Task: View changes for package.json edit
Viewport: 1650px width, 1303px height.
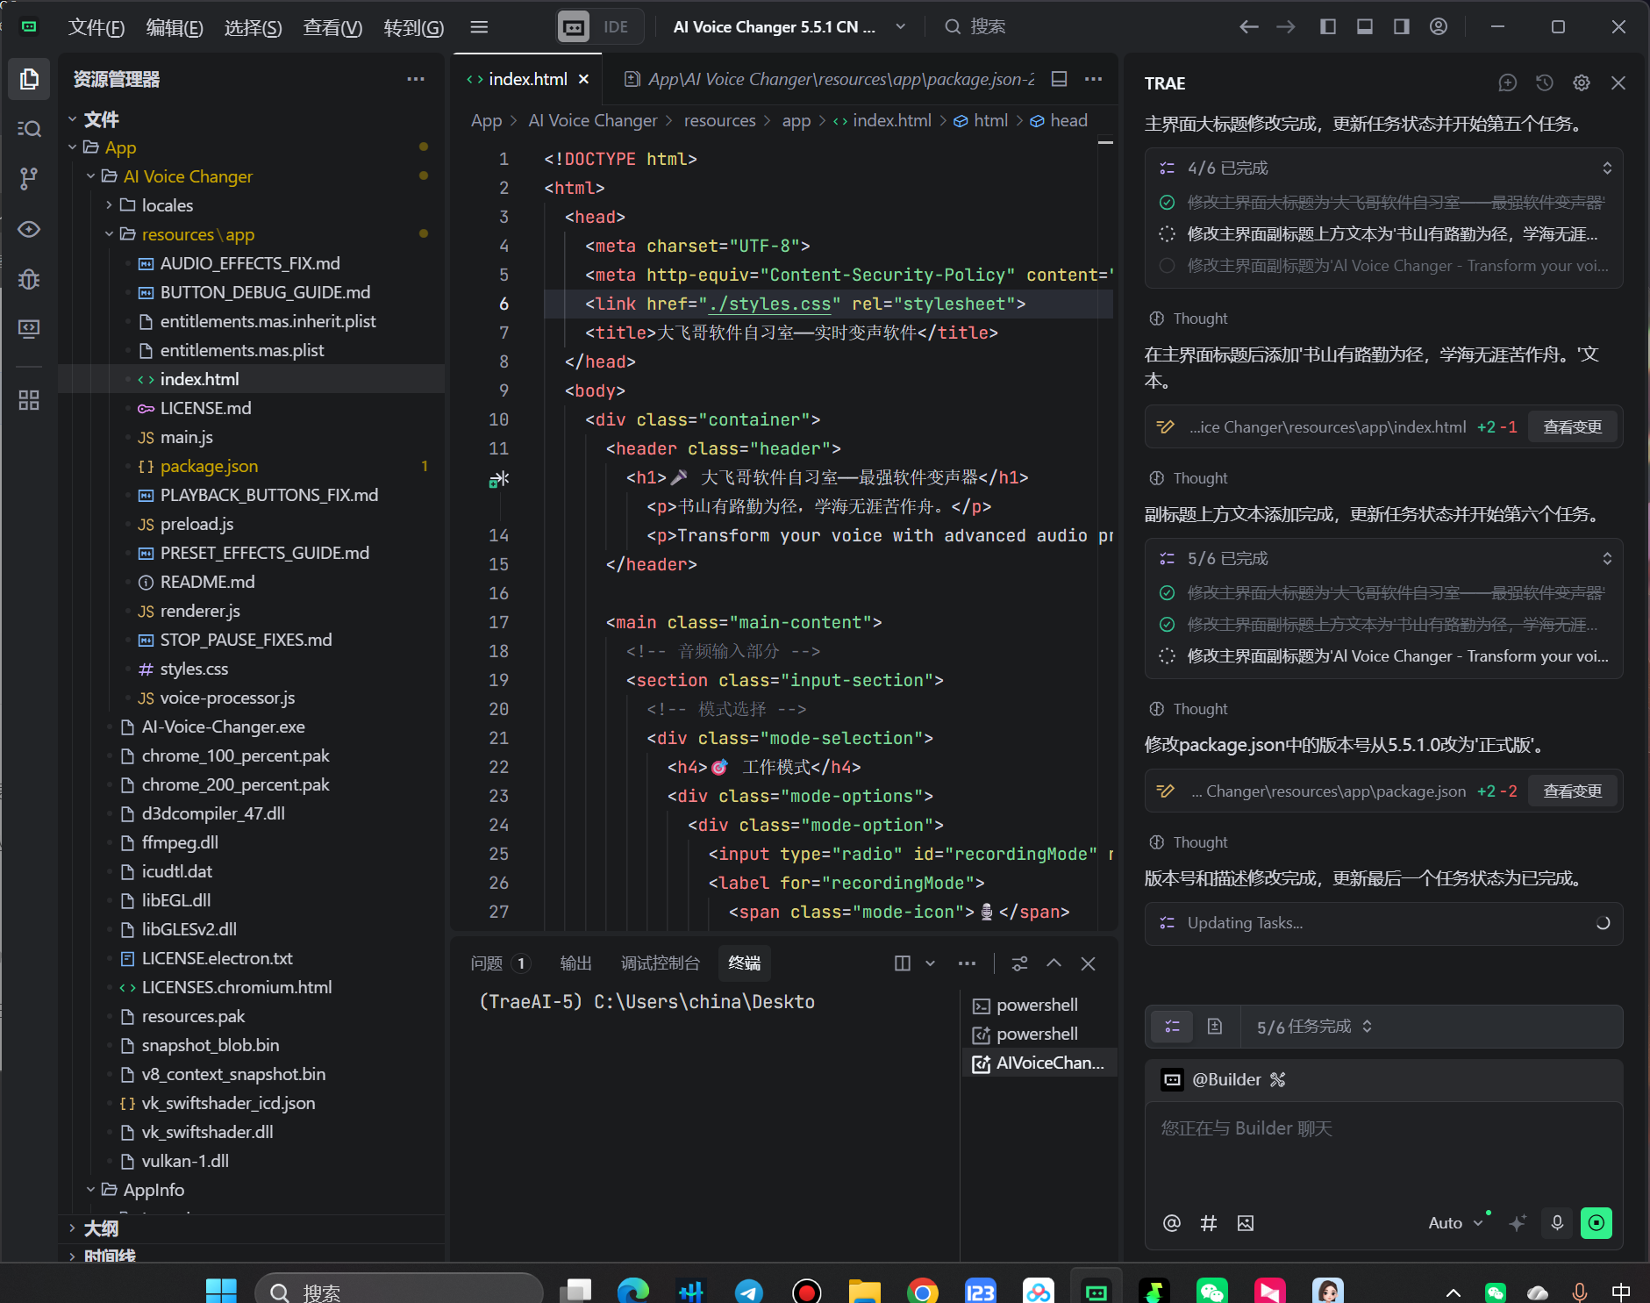Action: [1573, 791]
